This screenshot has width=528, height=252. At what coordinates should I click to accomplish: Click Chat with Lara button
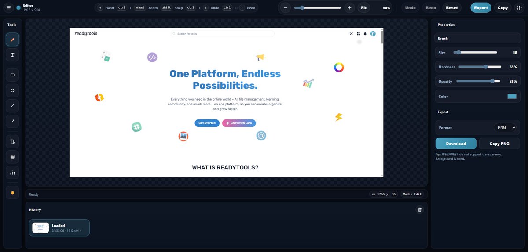pos(239,123)
